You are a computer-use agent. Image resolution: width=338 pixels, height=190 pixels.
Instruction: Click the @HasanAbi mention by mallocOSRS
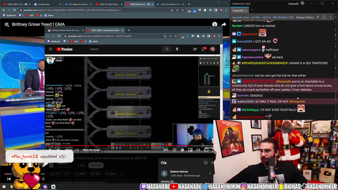click(297, 101)
